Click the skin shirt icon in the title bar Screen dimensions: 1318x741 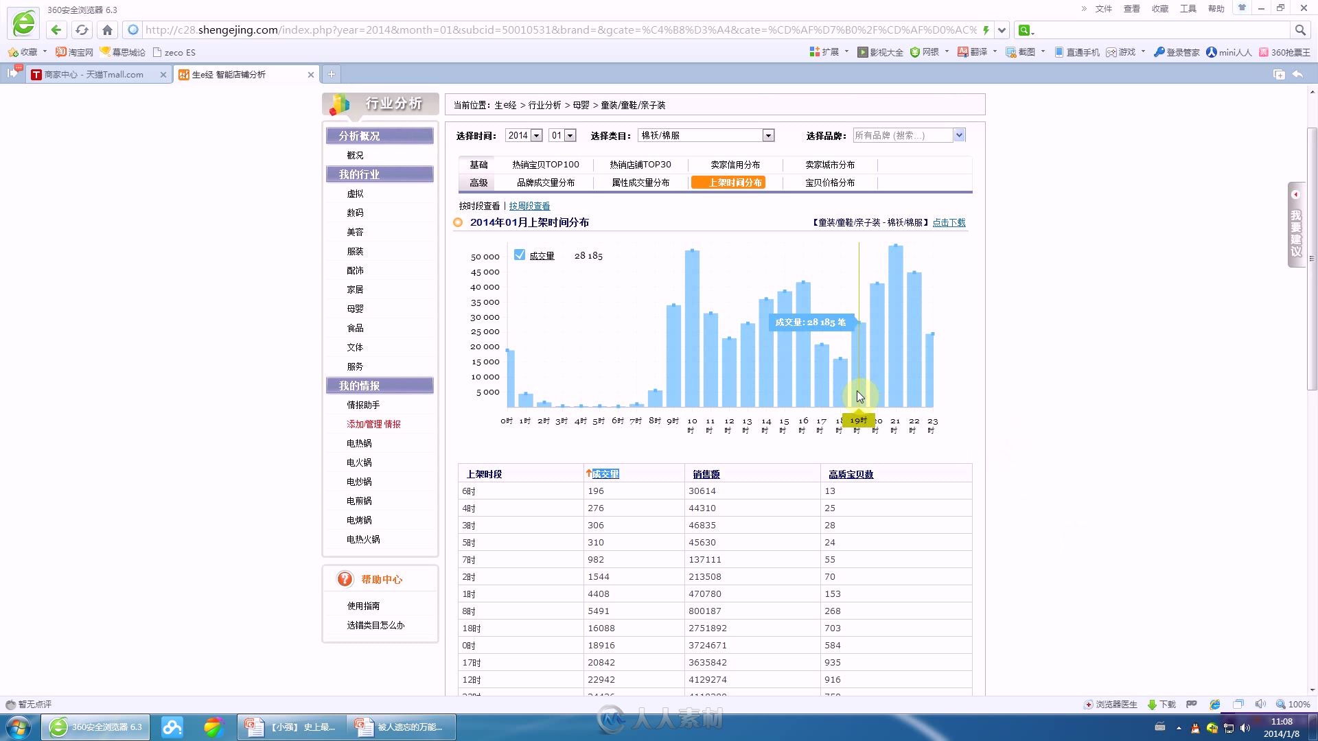pos(1242,8)
